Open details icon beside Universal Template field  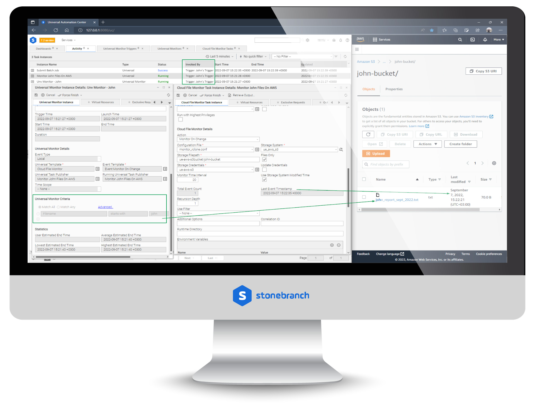pyautogui.click(x=98, y=169)
